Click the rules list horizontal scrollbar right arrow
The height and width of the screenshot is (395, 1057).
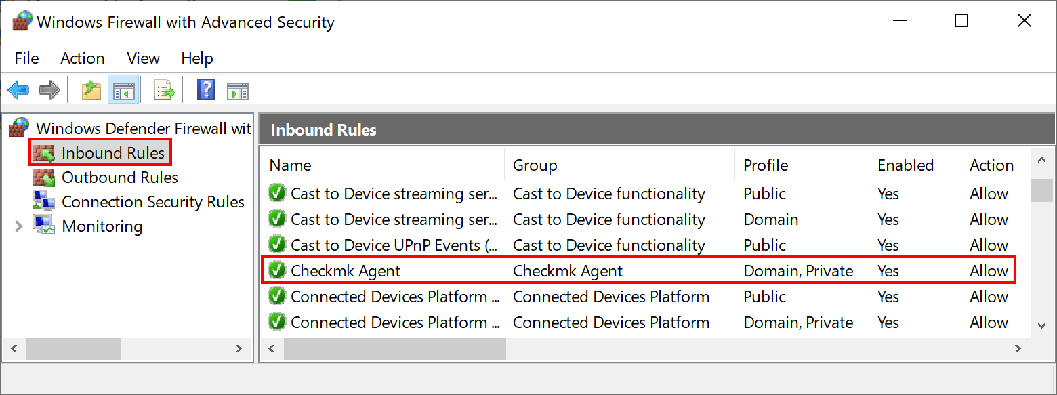click(1018, 349)
